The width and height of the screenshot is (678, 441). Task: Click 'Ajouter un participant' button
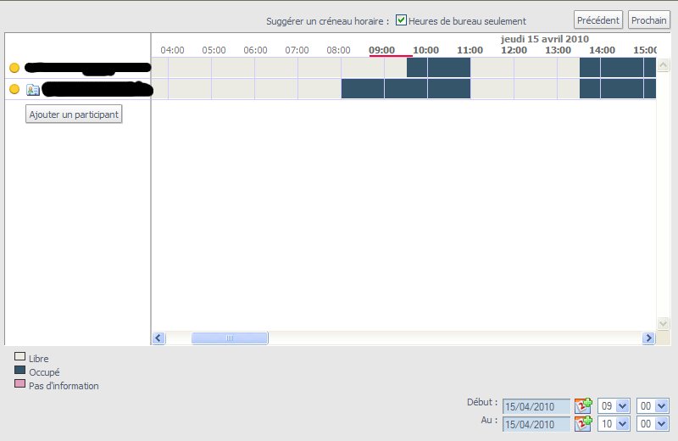pyautogui.click(x=75, y=114)
